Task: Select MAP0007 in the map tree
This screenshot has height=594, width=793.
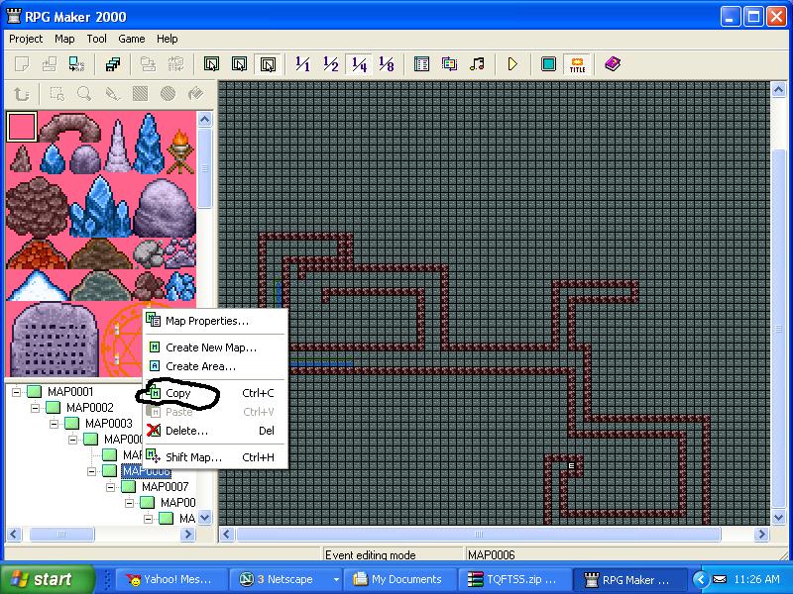Action: pyautogui.click(x=165, y=487)
